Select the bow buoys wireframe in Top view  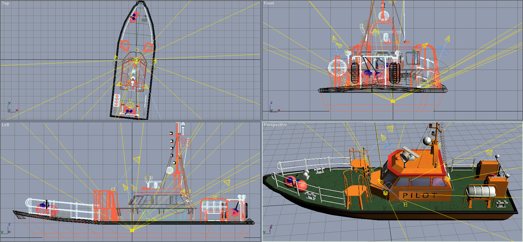pos(134,17)
